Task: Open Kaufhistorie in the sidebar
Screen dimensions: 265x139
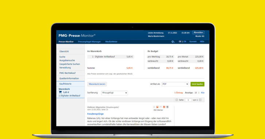Action: [x=65, y=84]
